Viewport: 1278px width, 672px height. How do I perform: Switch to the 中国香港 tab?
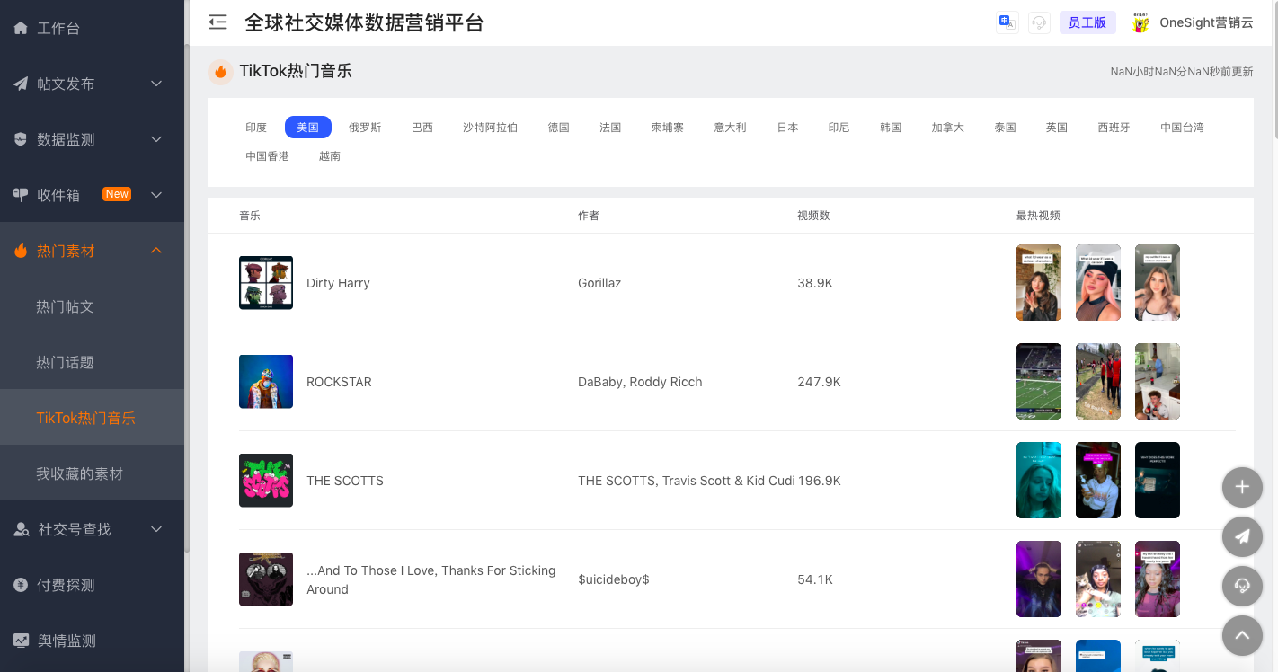[x=268, y=156]
